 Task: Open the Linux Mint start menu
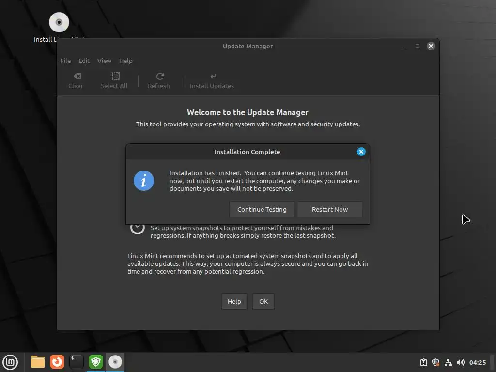11,362
